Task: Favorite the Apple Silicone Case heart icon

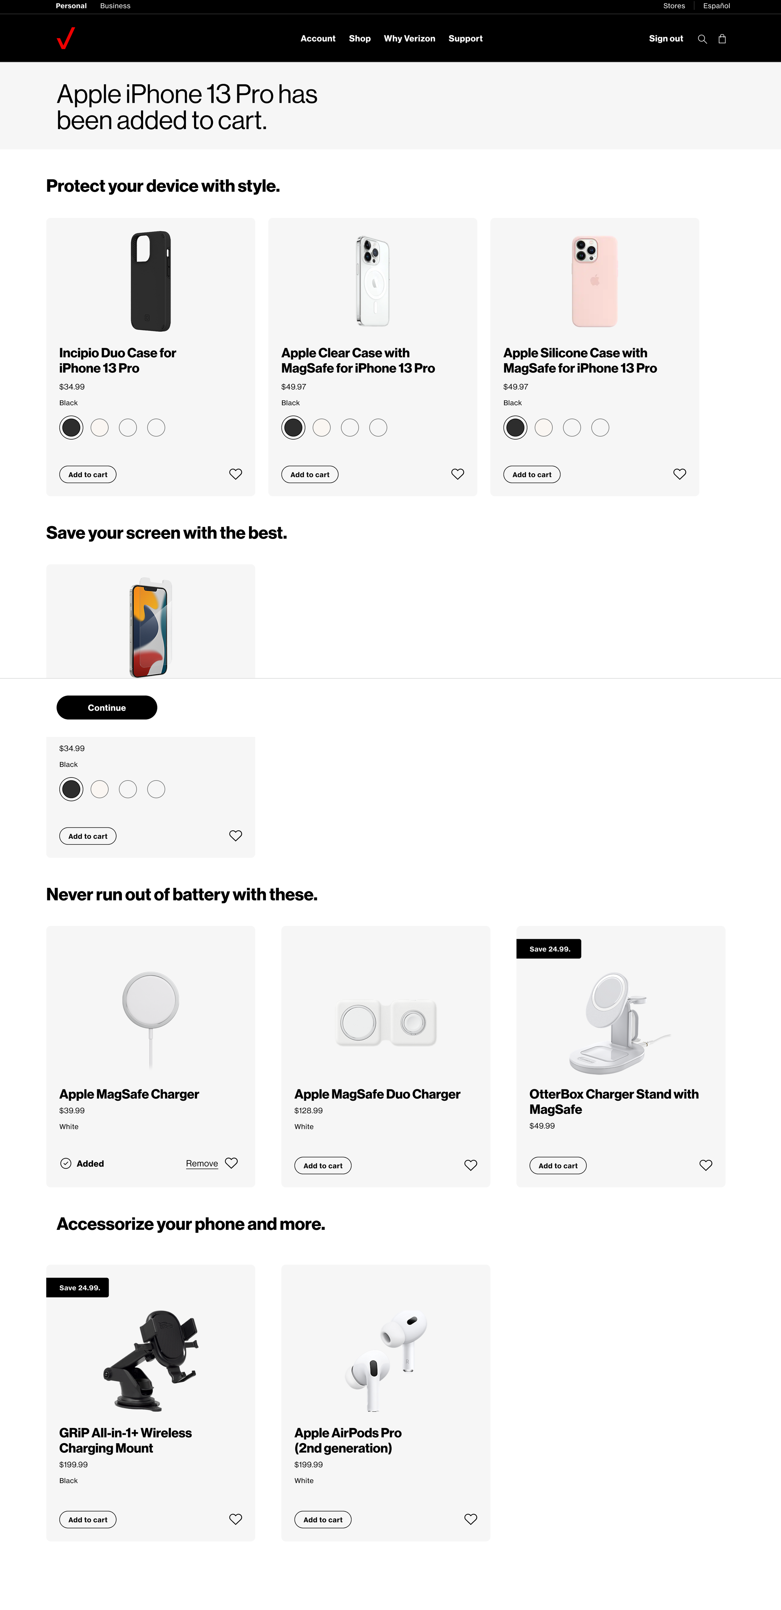Action: (x=680, y=474)
